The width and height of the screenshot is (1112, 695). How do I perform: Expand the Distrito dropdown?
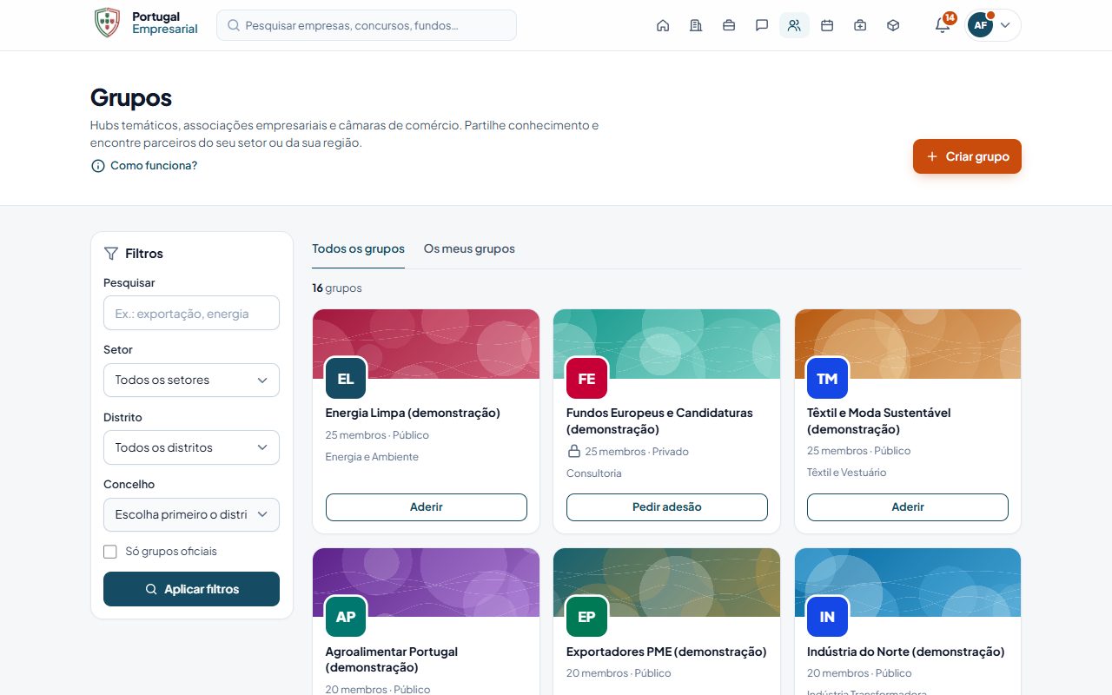point(191,447)
